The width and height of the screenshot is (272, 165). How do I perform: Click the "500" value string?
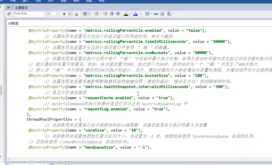click(x=219, y=87)
